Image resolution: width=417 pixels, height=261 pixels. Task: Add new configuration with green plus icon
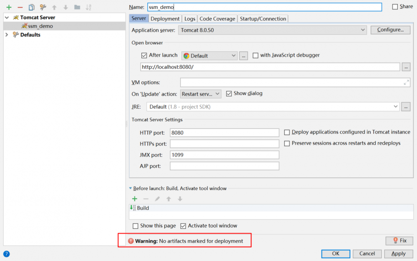[x=9, y=7]
